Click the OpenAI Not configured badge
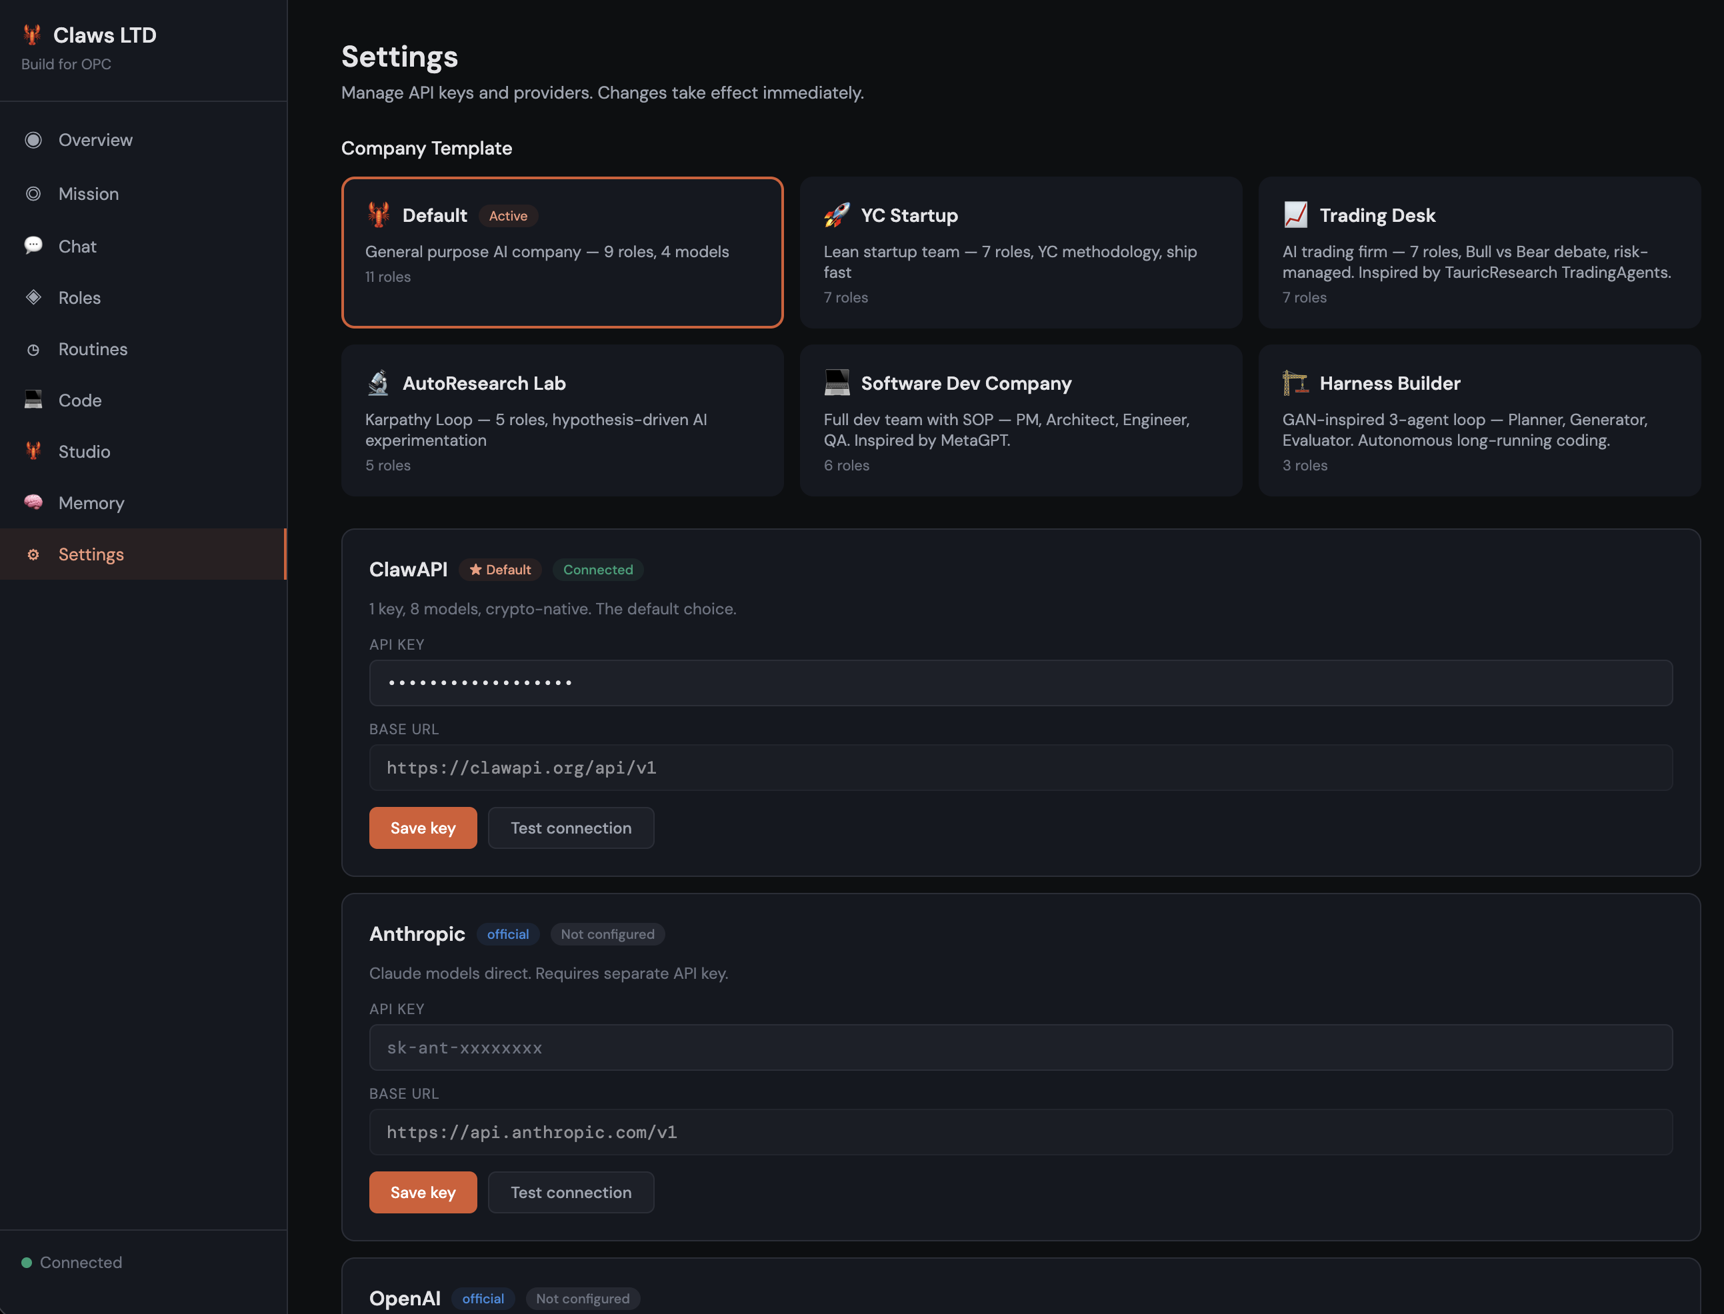1724x1314 pixels. tap(582, 1299)
